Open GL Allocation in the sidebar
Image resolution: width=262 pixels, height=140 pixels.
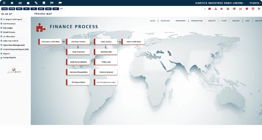9,37
